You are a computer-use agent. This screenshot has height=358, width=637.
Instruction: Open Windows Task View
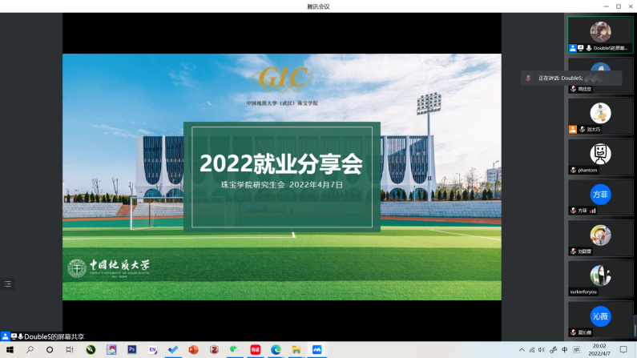tap(70, 350)
